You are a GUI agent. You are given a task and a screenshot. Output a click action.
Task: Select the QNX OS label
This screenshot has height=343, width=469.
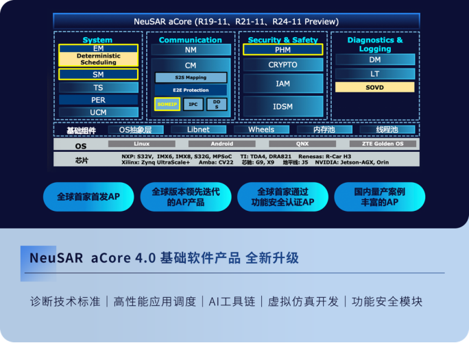(x=302, y=144)
